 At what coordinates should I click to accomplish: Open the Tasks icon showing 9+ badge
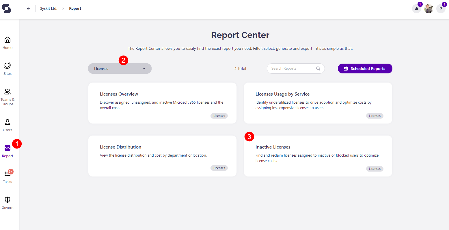tap(7, 174)
